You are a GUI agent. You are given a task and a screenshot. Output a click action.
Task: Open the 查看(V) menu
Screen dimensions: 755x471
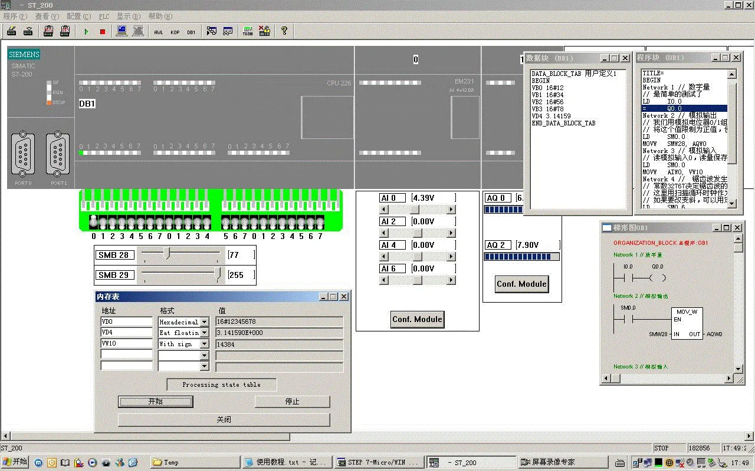point(47,16)
